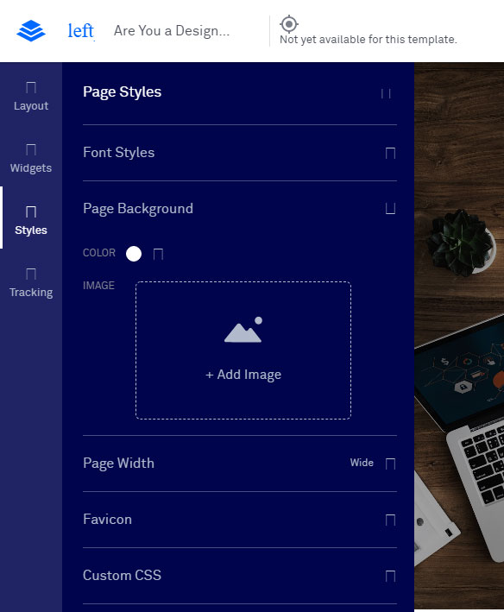The width and height of the screenshot is (504, 612).
Task: Select the Styles sidebar icon
Action: [31, 211]
